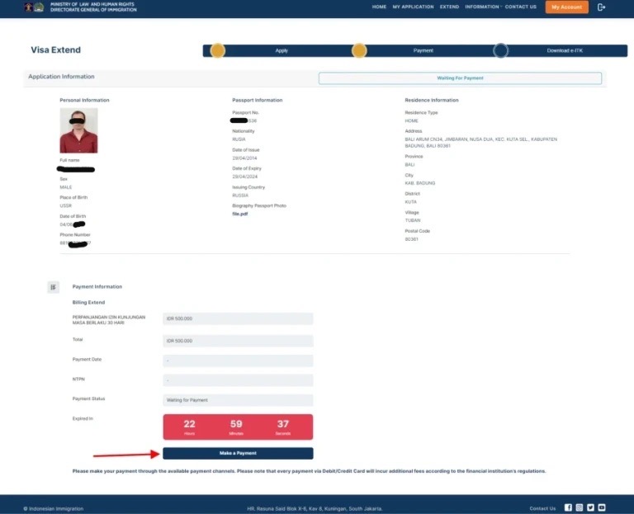634x514 pixels.
Task: Expand the Information menu dropdown
Action: pyautogui.click(x=482, y=7)
